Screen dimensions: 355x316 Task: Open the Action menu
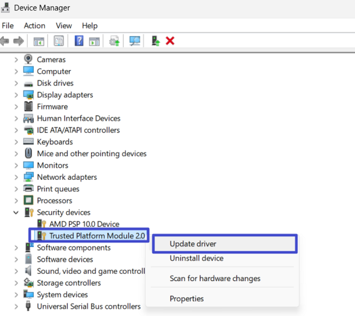(34, 26)
